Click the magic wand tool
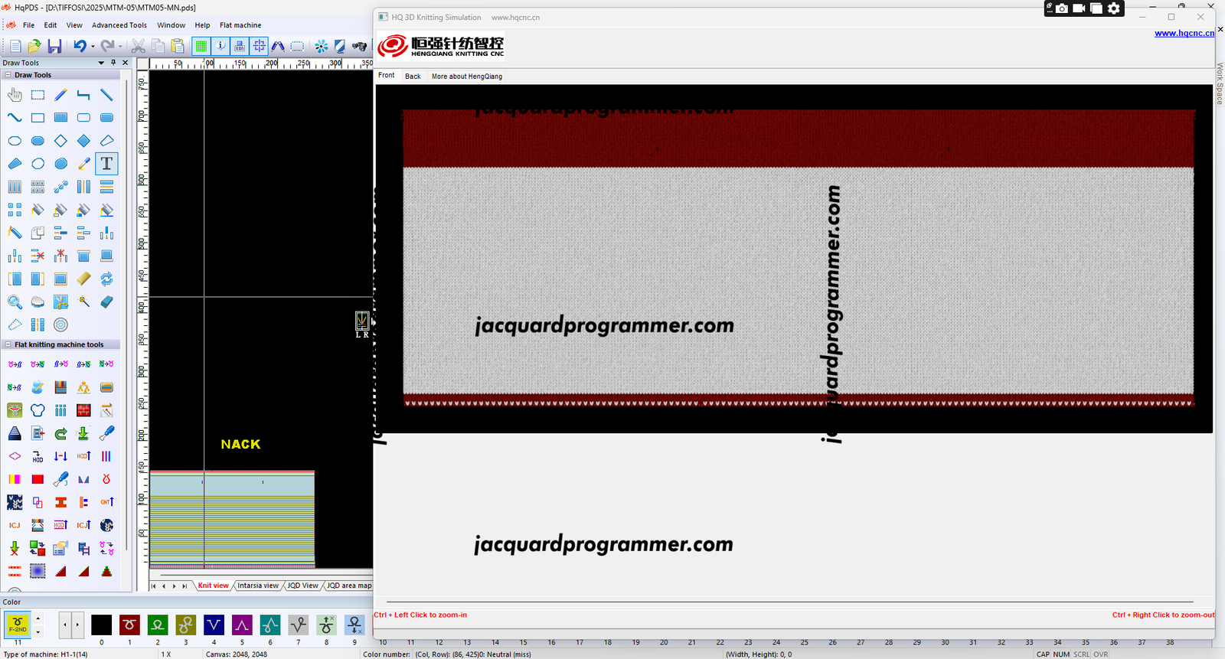1225x659 pixels. click(x=83, y=302)
